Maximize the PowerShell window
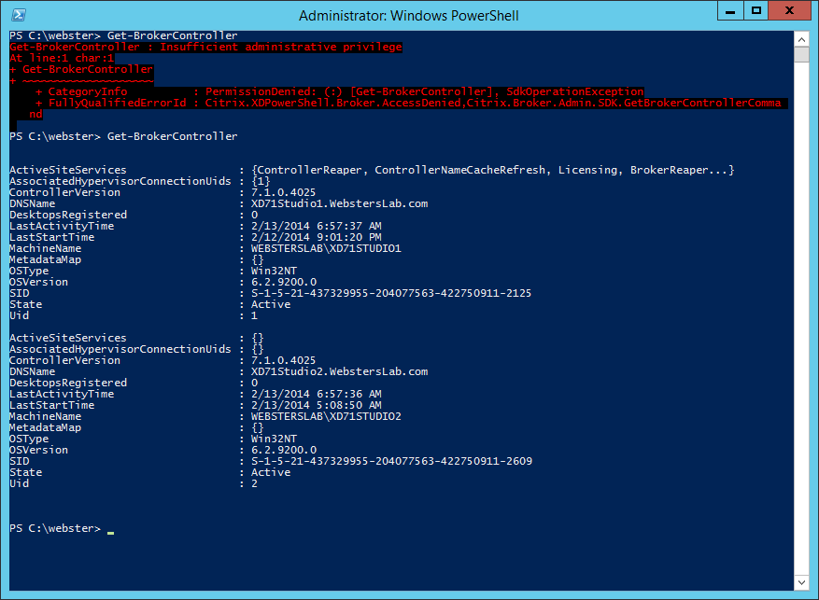Viewport: 819px width, 600px height. click(x=755, y=12)
